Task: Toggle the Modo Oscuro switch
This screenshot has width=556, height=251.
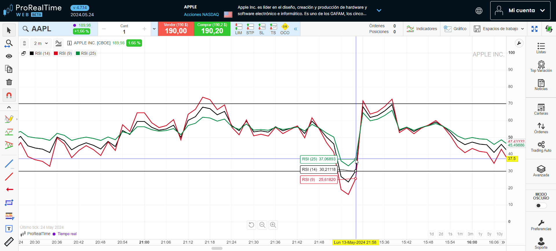Action: click(541, 206)
